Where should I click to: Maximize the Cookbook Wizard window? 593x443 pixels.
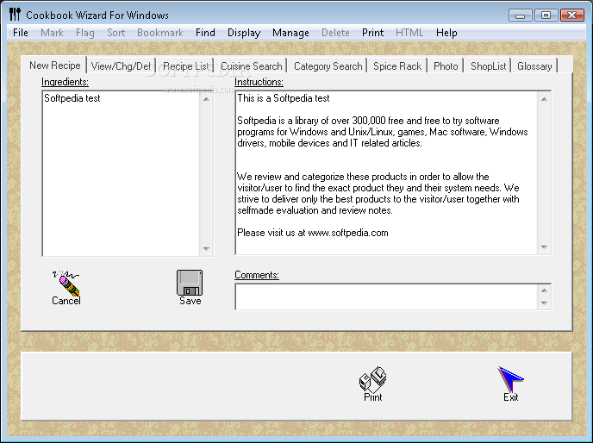(546, 16)
